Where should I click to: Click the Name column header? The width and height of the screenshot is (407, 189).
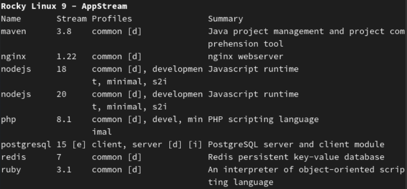[11, 19]
